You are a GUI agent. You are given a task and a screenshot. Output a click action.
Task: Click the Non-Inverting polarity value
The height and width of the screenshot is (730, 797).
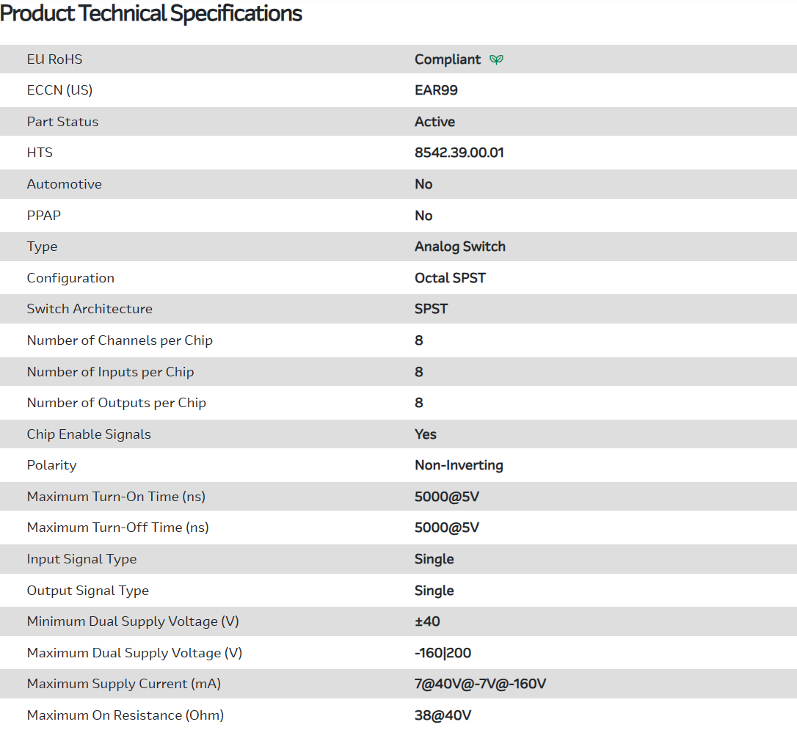[459, 465]
